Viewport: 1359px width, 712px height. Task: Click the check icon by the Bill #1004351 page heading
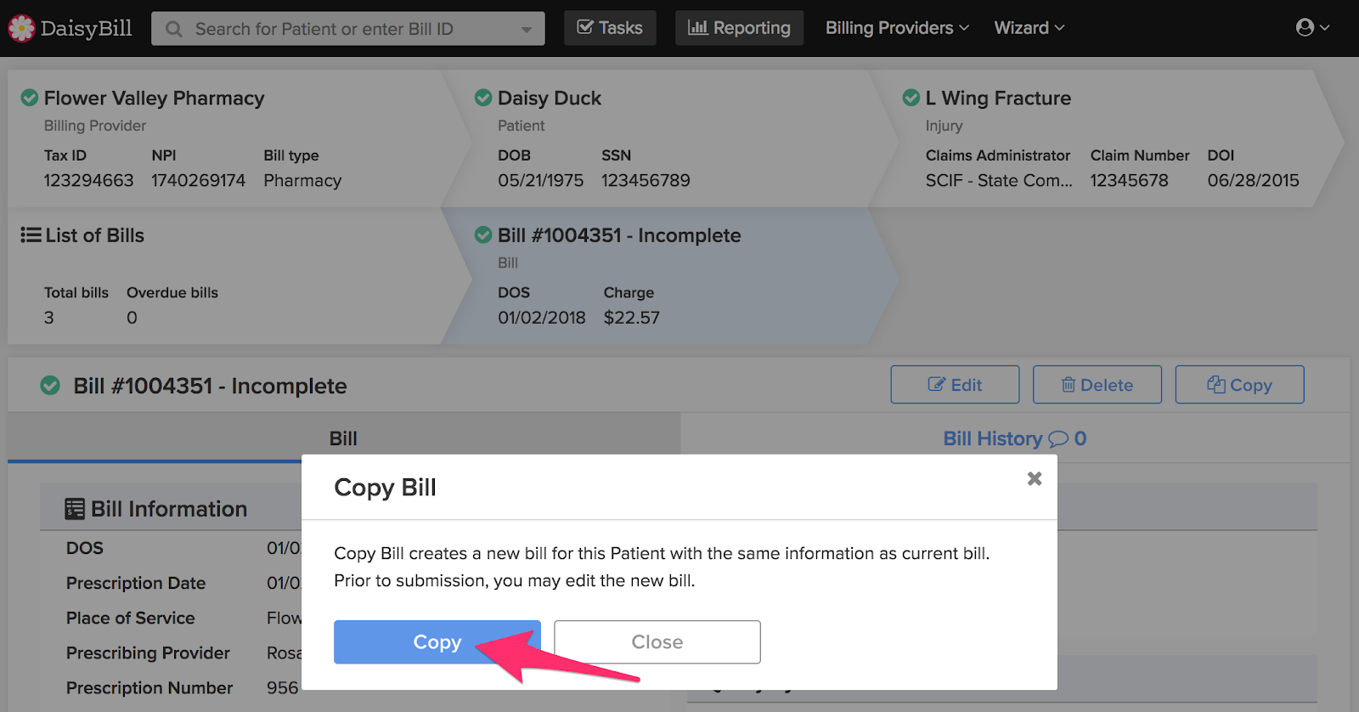(50, 385)
